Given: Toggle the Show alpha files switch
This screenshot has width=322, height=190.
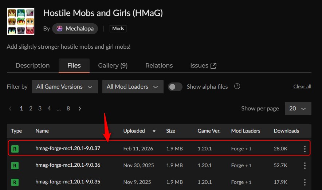Looking at the screenshot, I should 175,87.
